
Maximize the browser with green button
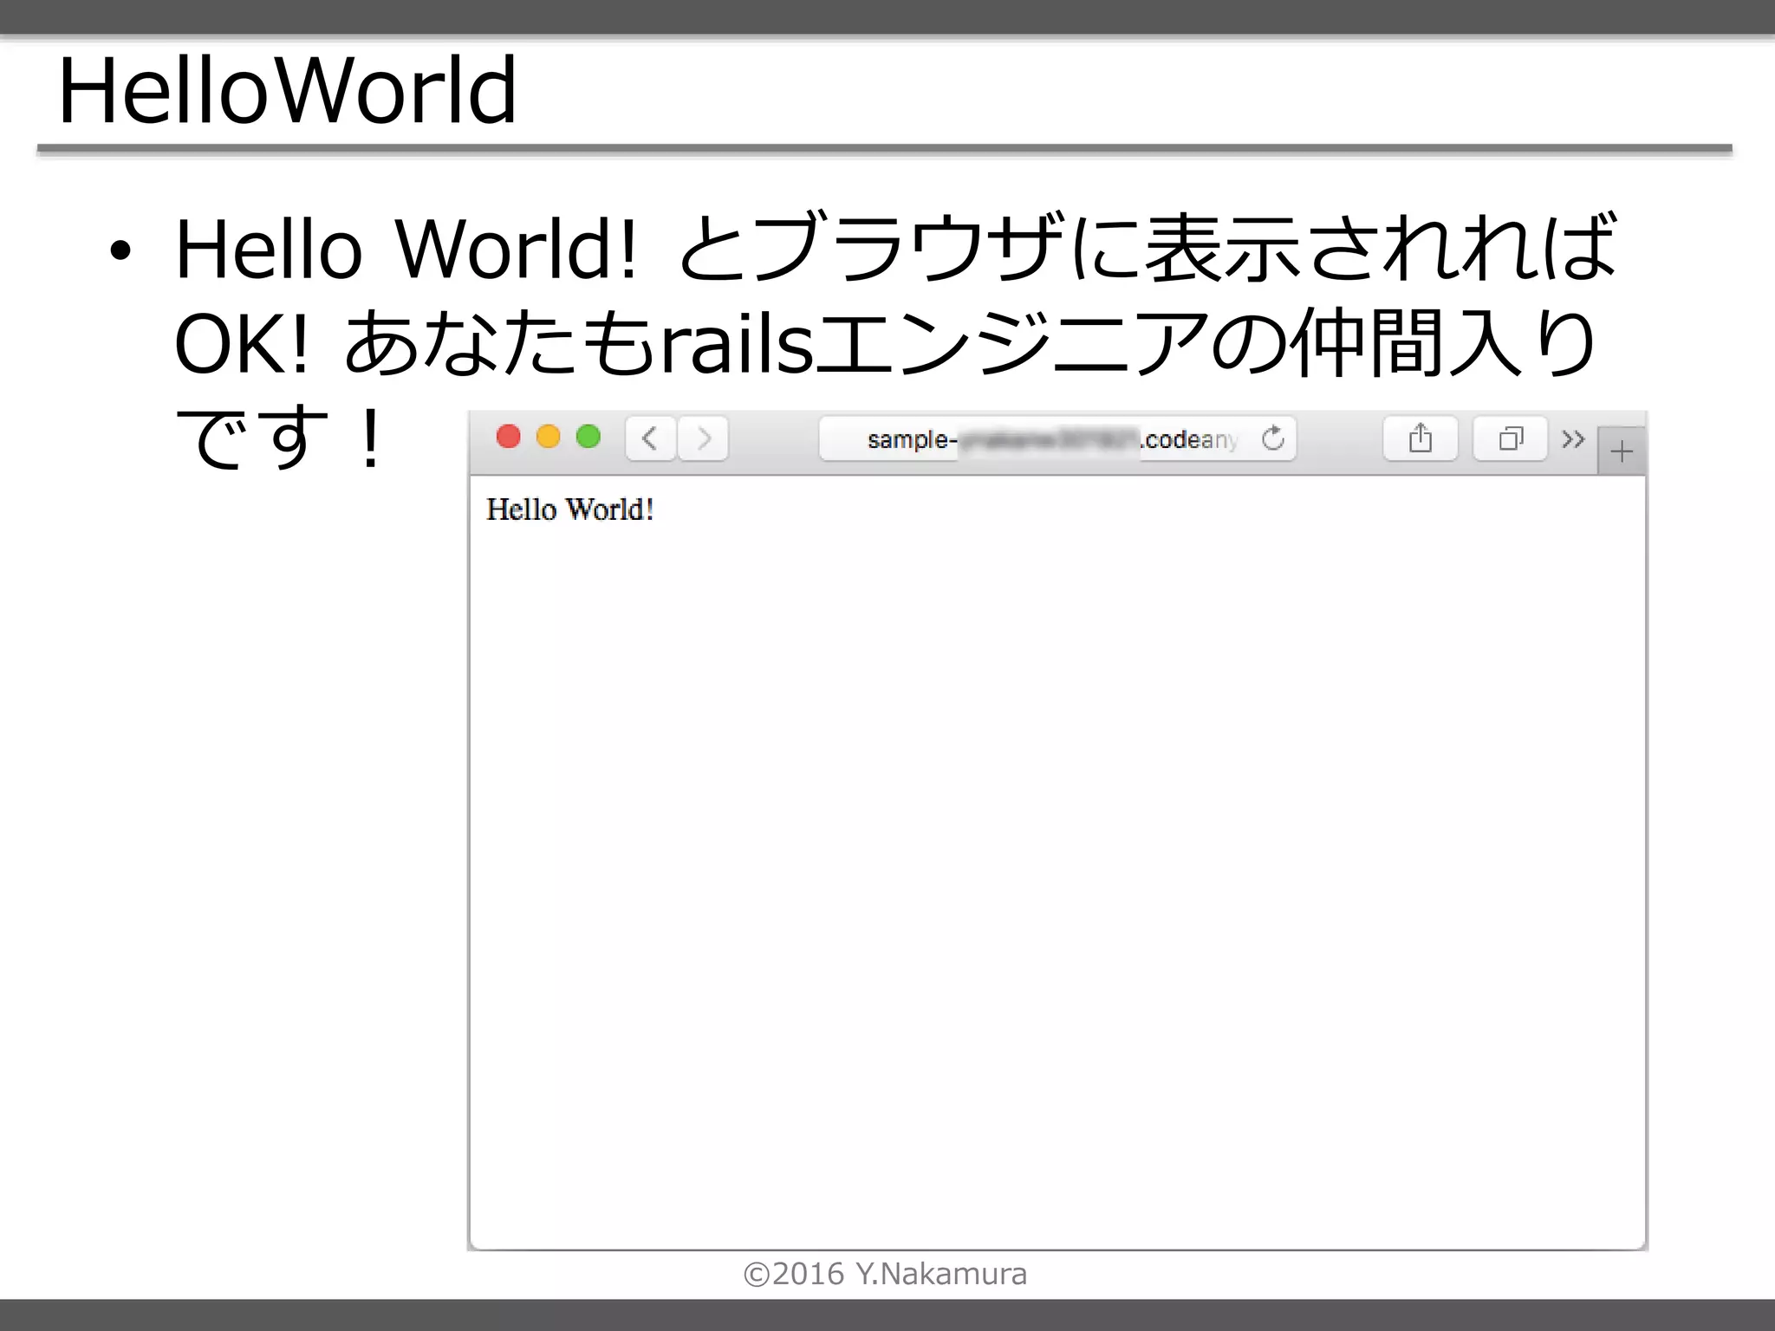coord(588,437)
